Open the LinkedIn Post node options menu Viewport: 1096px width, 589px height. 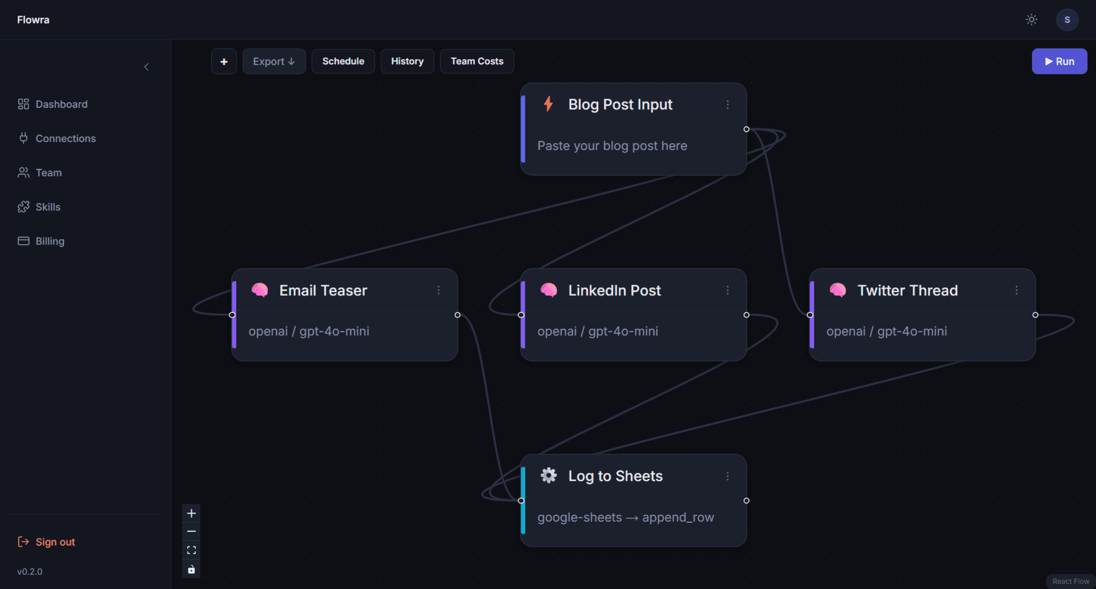728,291
